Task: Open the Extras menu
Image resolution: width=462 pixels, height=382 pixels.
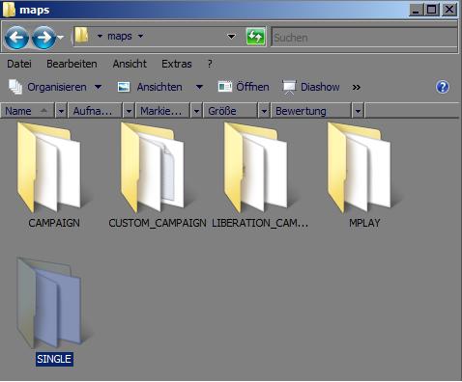Action: 177,64
